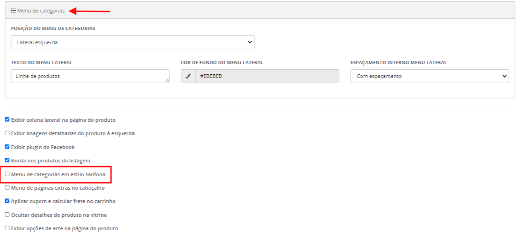The image size is (520, 233).
Task: Click the Texto do menu lateral text field
Action: coord(90,76)
